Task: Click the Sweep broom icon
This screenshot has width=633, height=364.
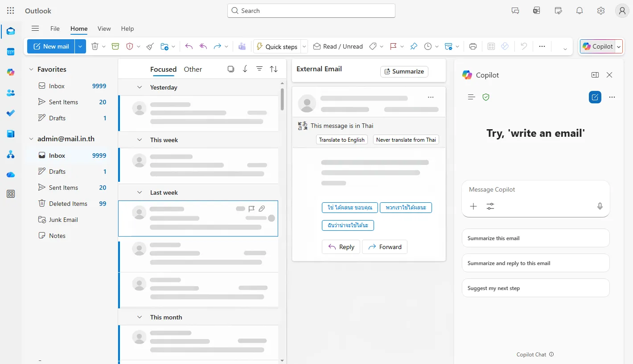Action: pos(150,46)
